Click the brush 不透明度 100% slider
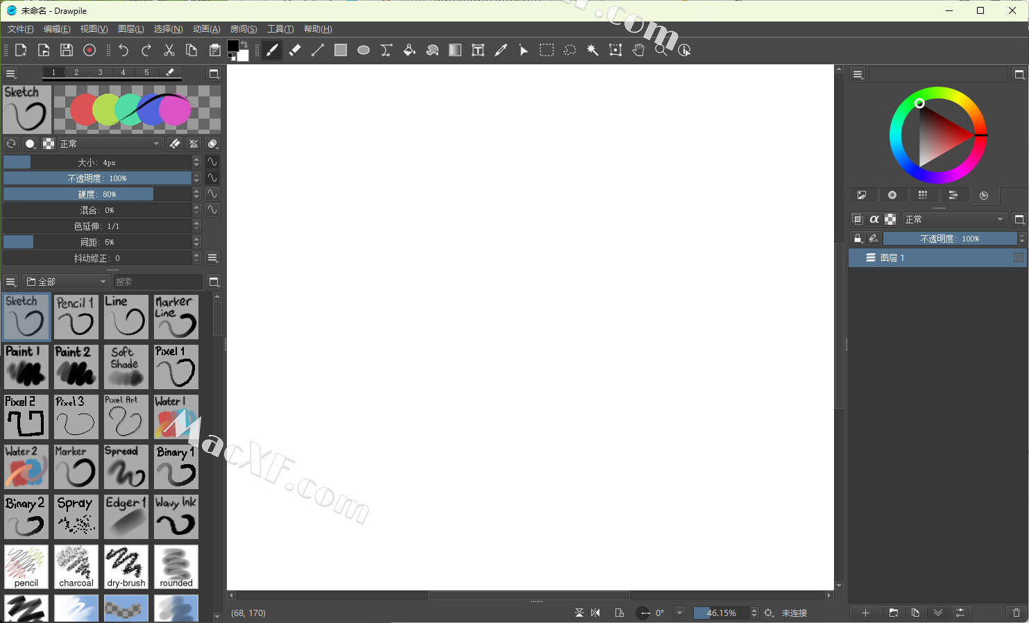The height and width of the screenshot is (623, 1029). coord(97,178)
